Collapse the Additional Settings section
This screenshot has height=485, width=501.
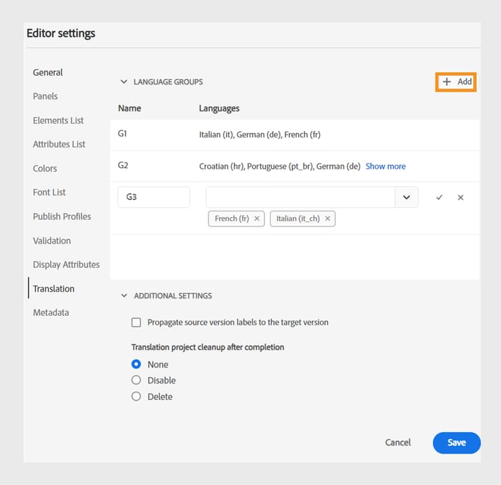(123, 295)
